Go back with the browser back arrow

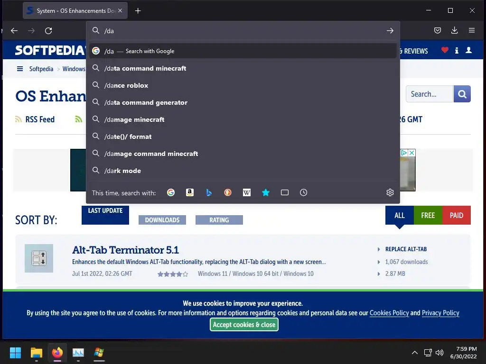14,31
